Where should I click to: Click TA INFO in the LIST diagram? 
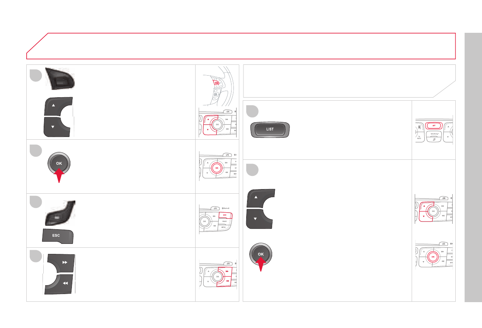point(419,137)
